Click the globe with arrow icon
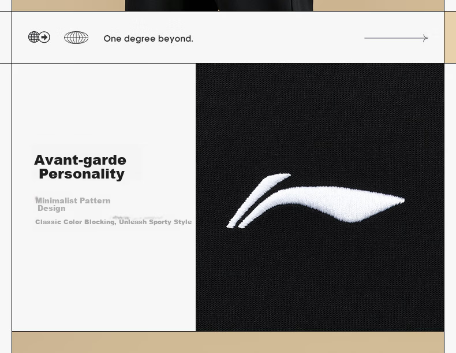The width and height of the screenshot is (456, 353). coord(39,37)
